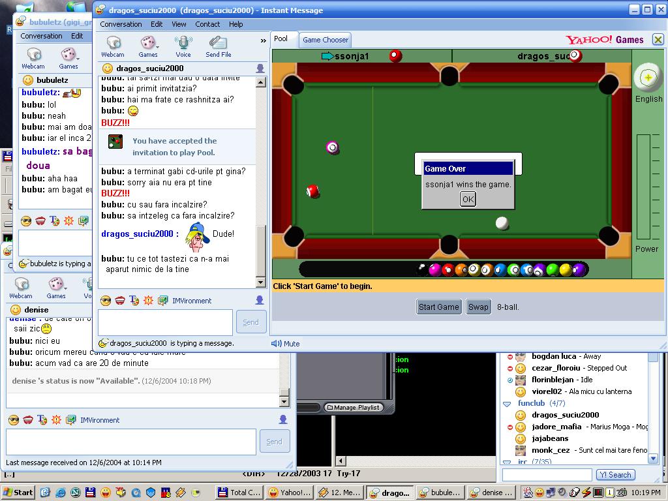
Task: Switch to the Game Chooser tab
Action: [326, 40]
